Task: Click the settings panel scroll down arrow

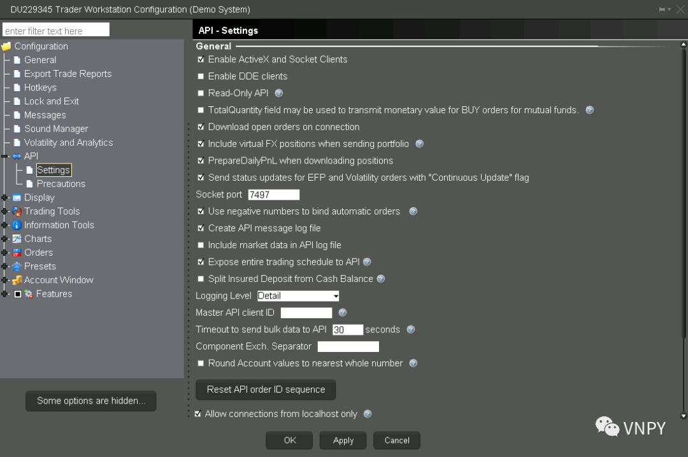Action: coord(684,416)
